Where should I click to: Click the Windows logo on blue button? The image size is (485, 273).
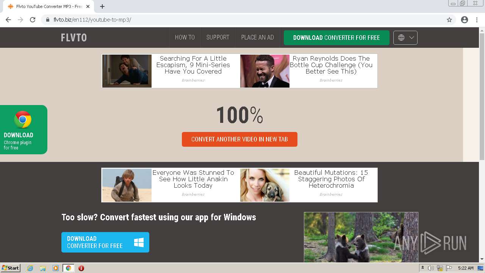(139, 243)
